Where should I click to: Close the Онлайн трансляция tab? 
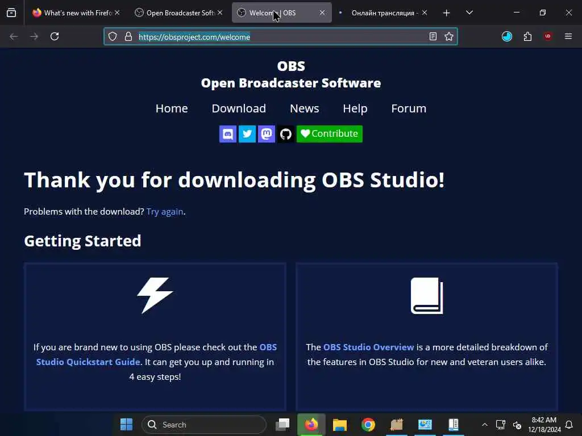pyautogui.click(x=425, y=12)
